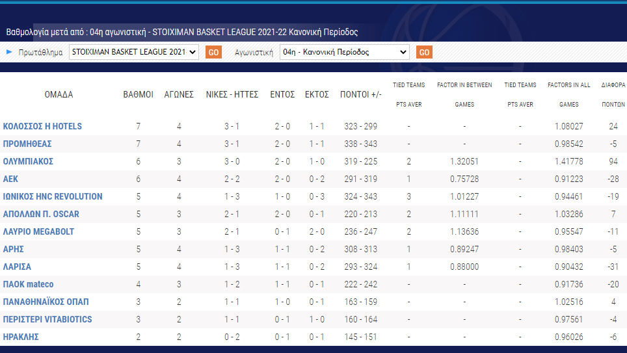
Task: Select win-loss record 3 - 0
Action: [x=232, y=161]
